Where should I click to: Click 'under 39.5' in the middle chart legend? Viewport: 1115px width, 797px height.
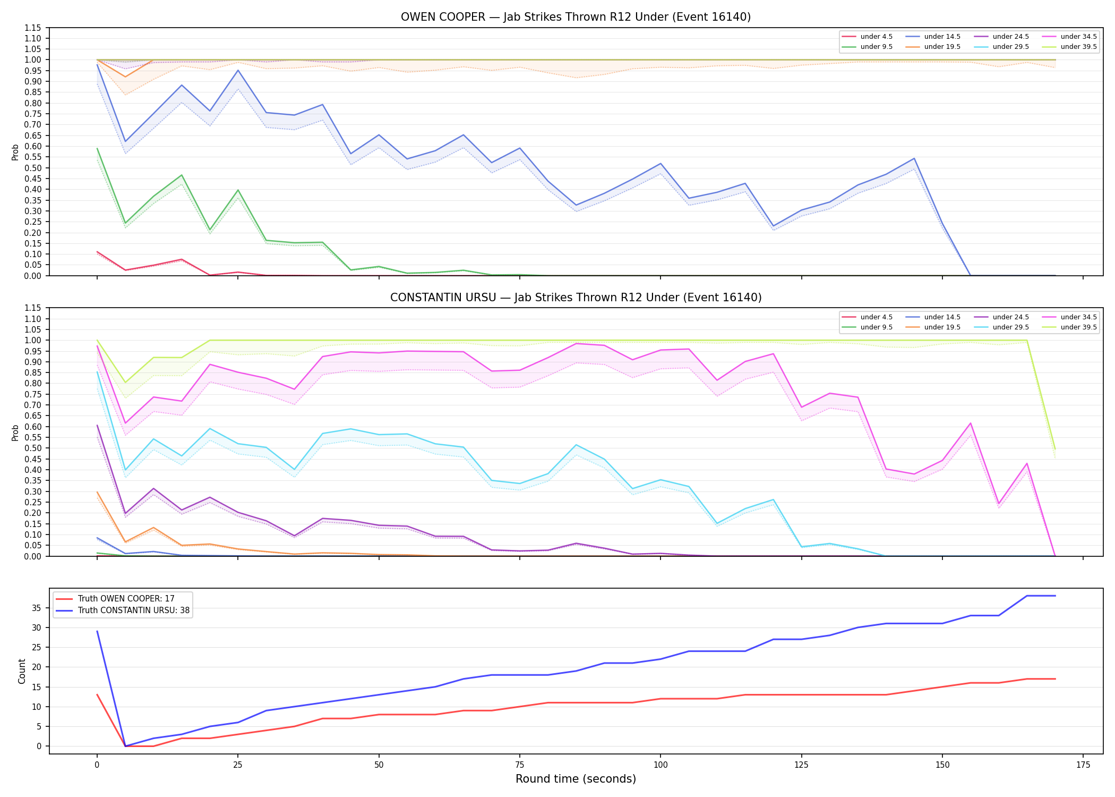(x=1078, y=327)
